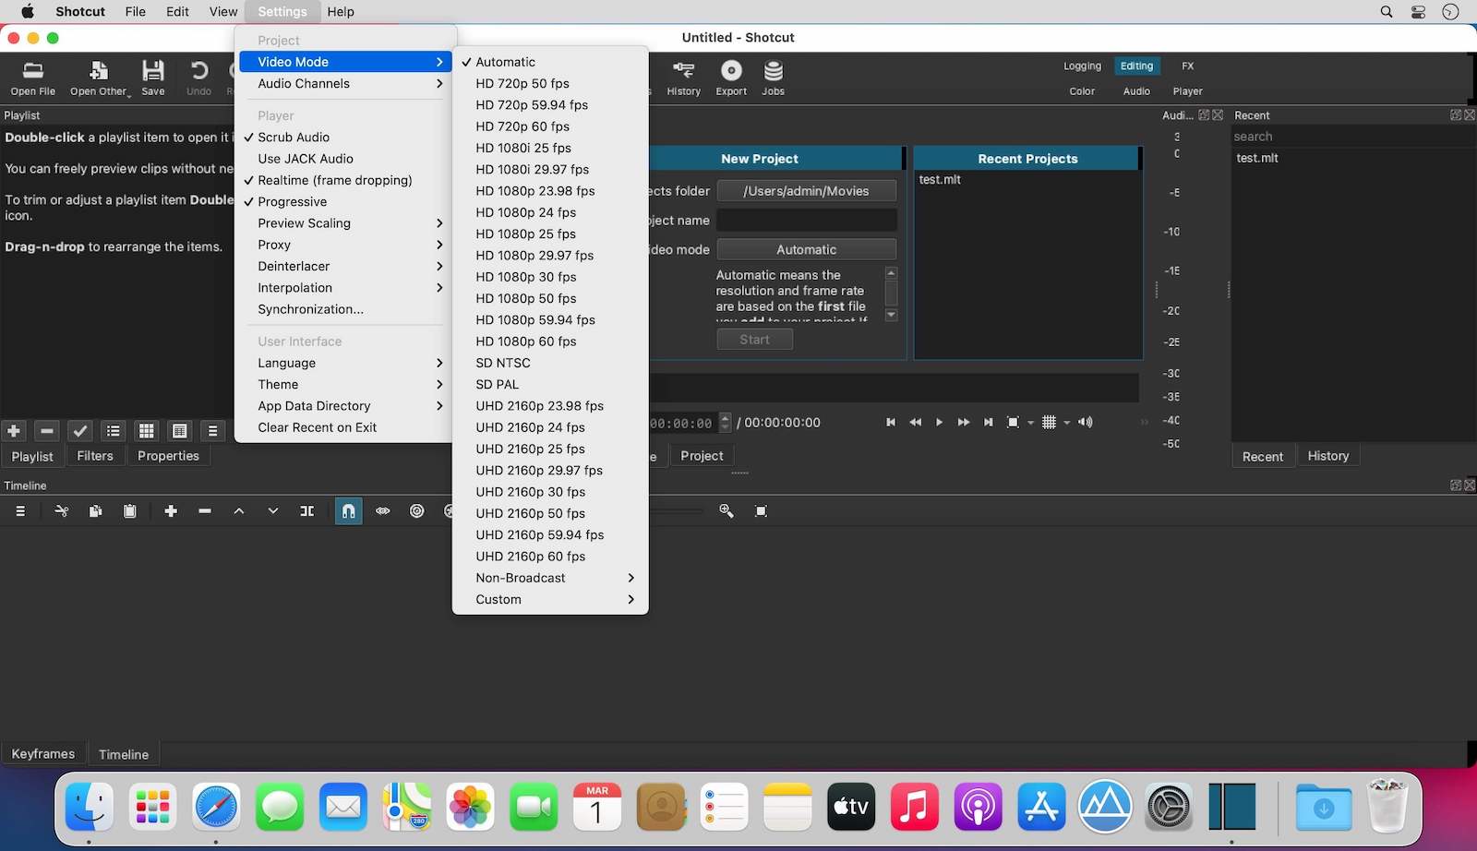
Task: Open Spotlight search in the menu bar
Action: pos(1387,12)
